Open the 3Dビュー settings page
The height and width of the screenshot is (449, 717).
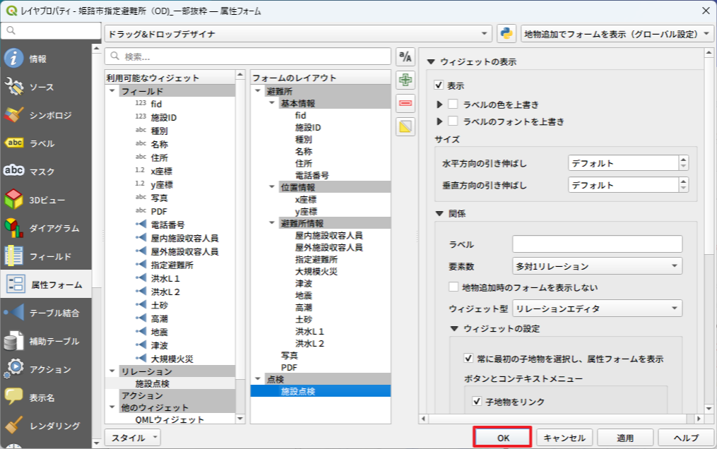coord(46,200)
